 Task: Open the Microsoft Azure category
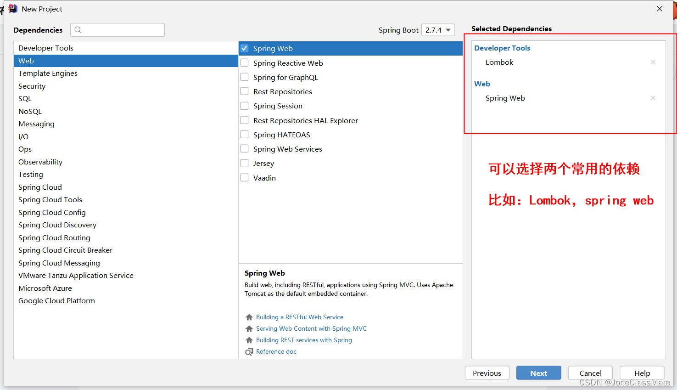126,288
